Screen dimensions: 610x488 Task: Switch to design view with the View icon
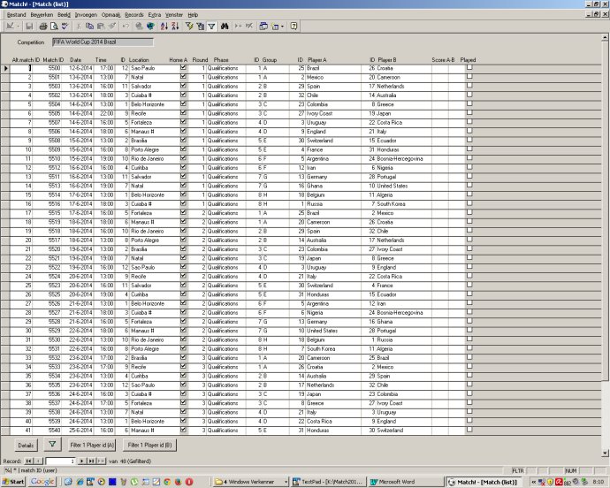click(10, 26)
